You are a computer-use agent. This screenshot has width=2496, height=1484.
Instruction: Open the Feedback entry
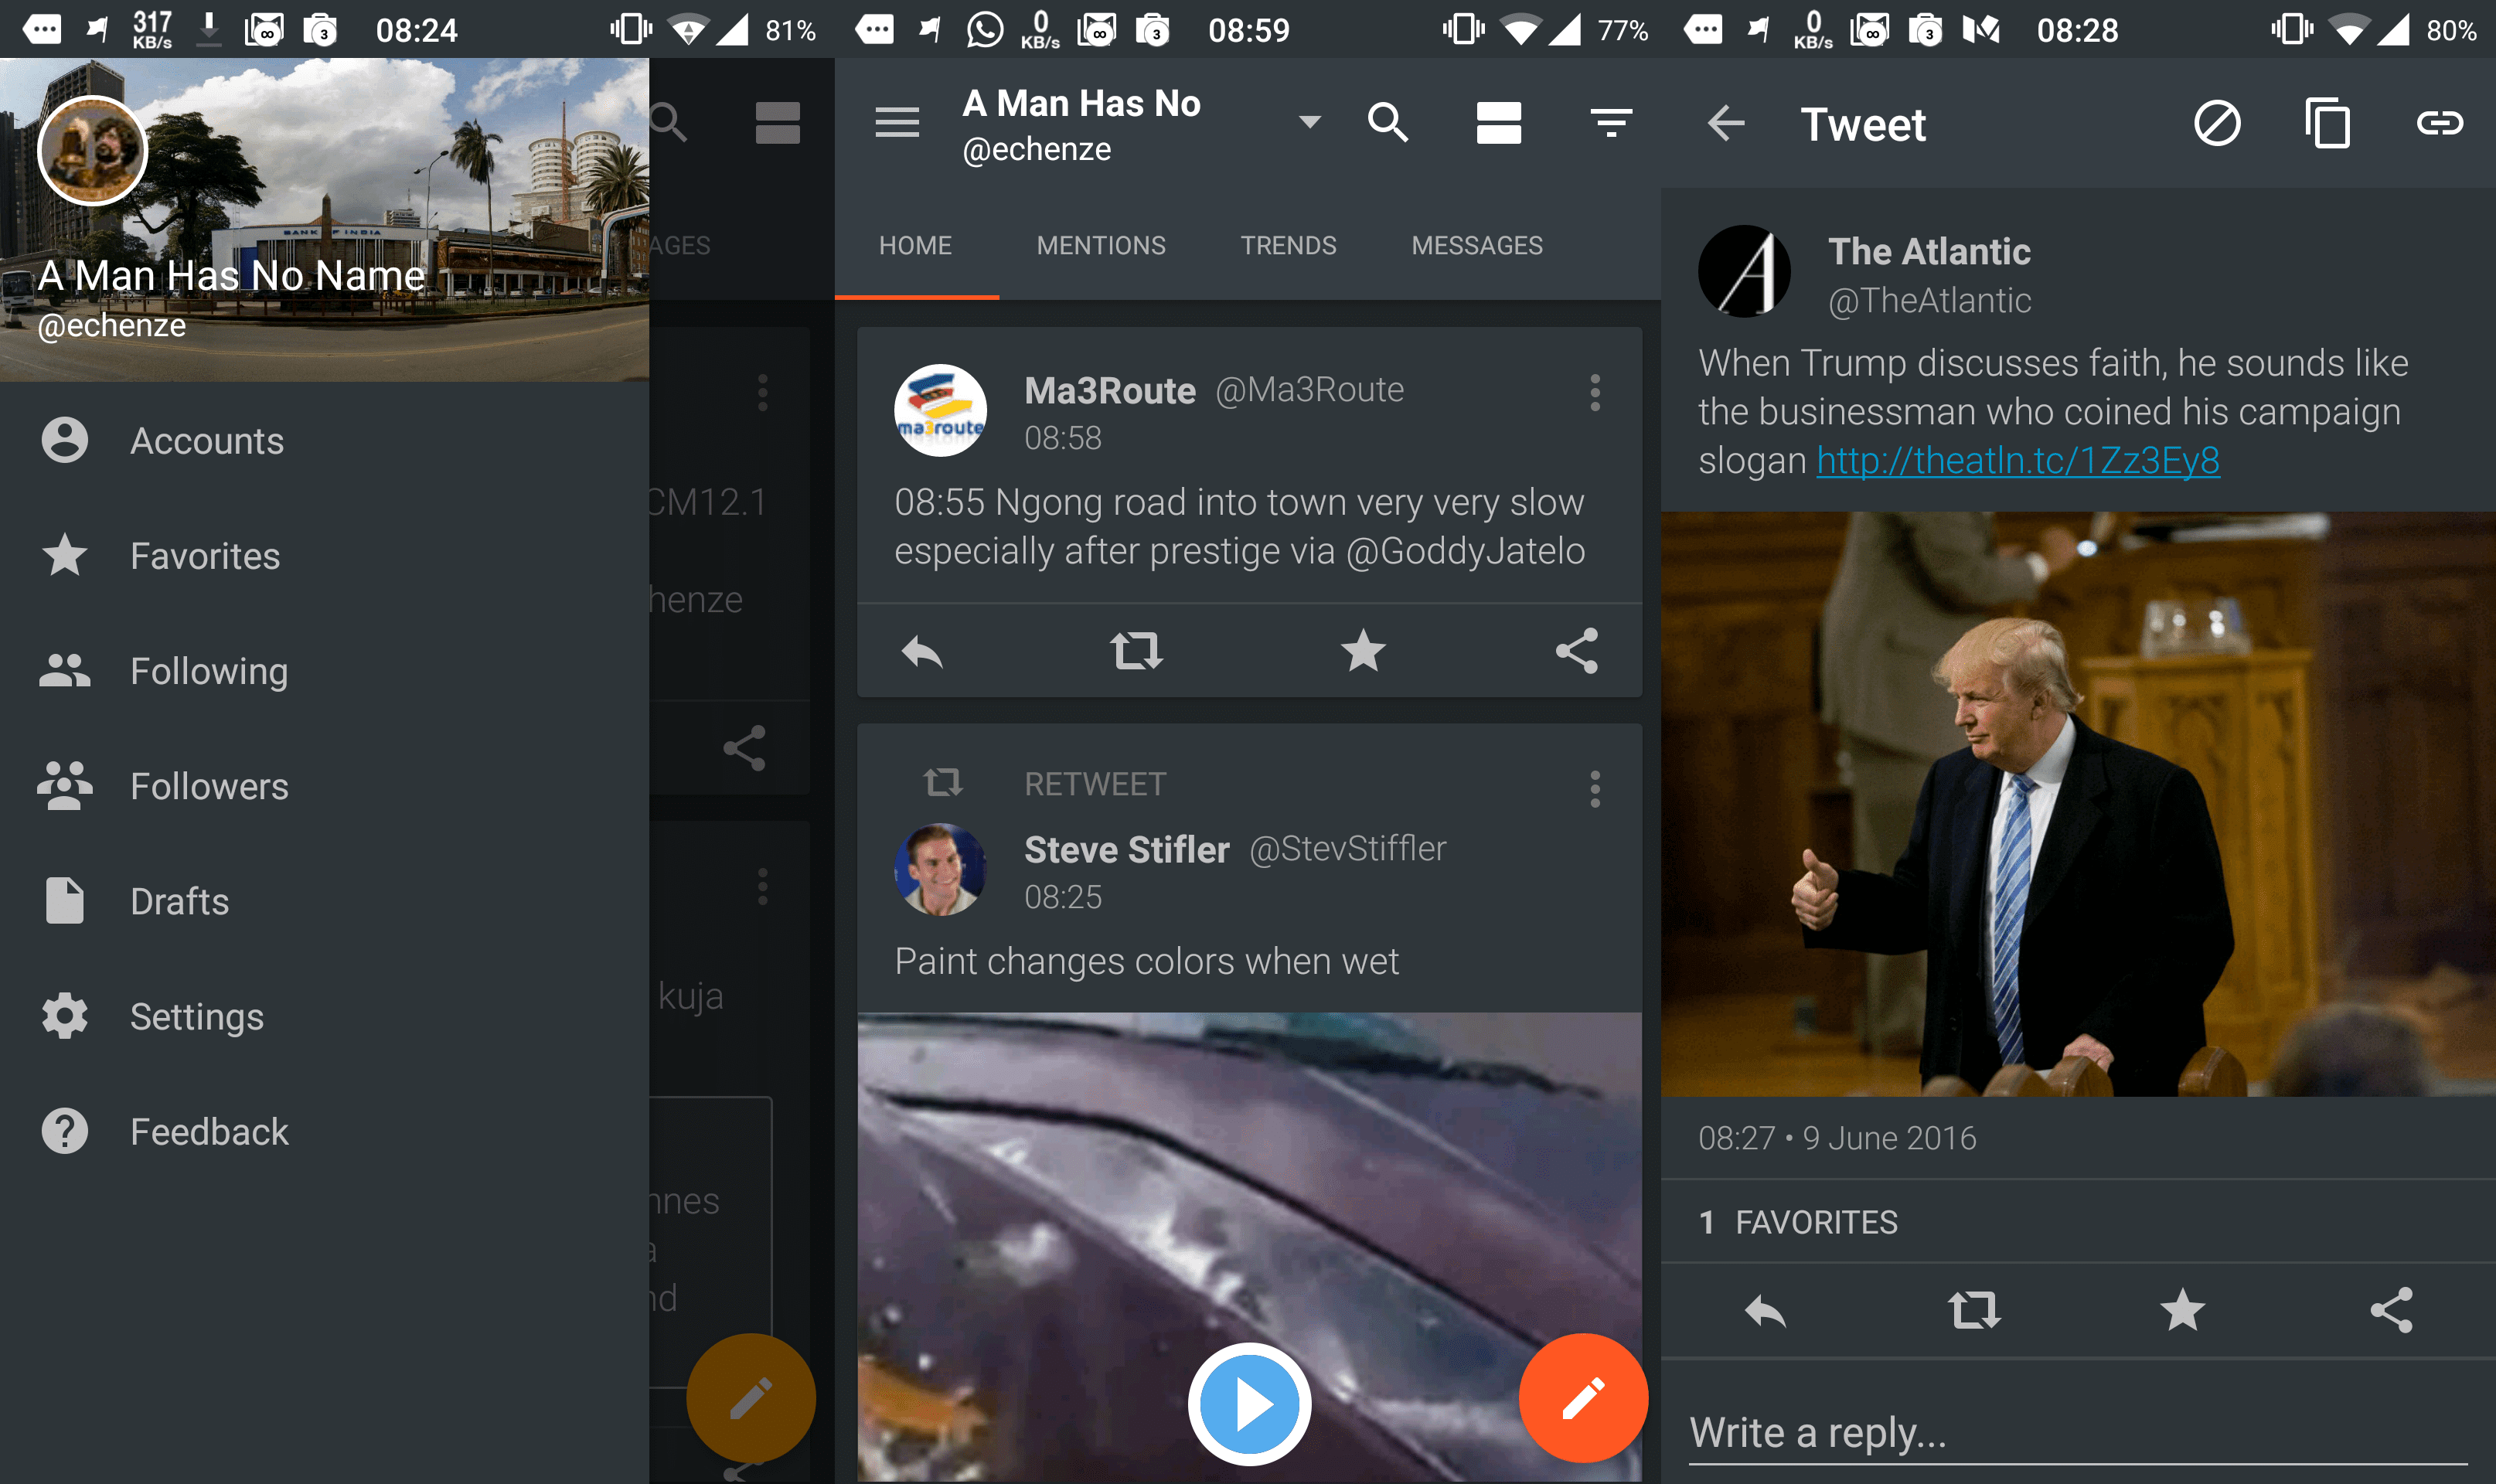(x=324, y=1131)
